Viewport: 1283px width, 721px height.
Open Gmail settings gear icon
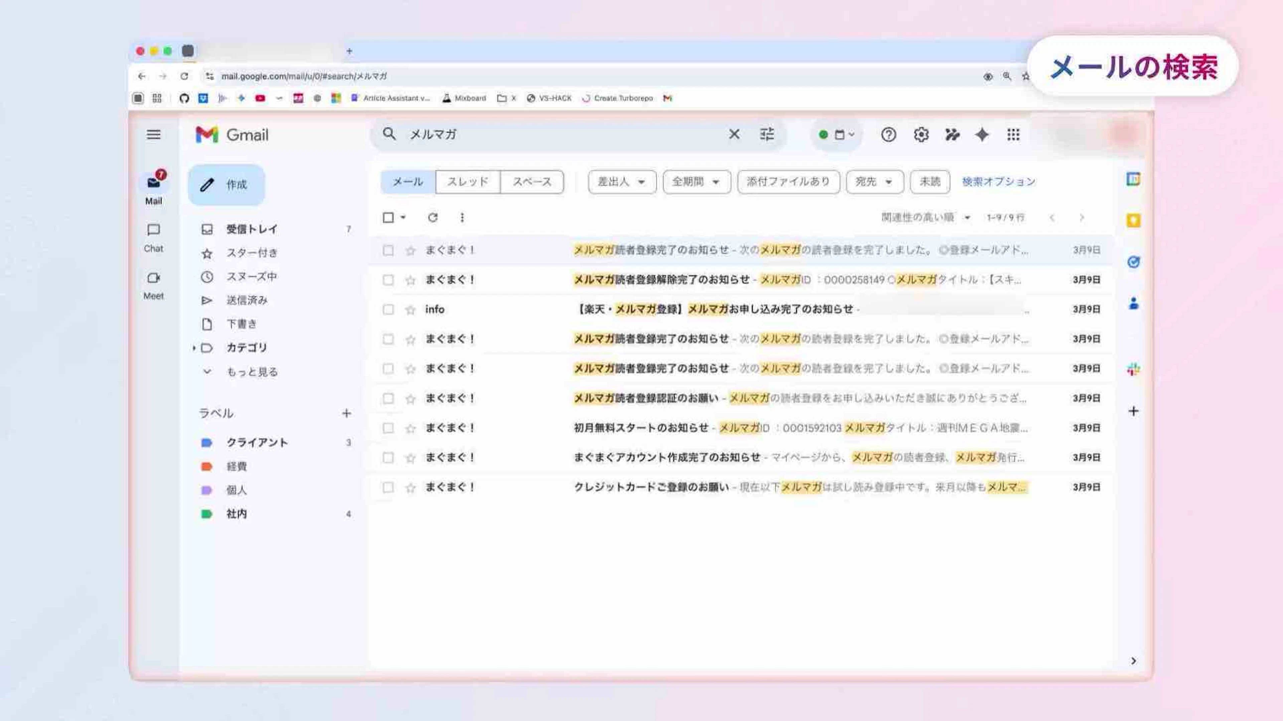click(921, 135)
